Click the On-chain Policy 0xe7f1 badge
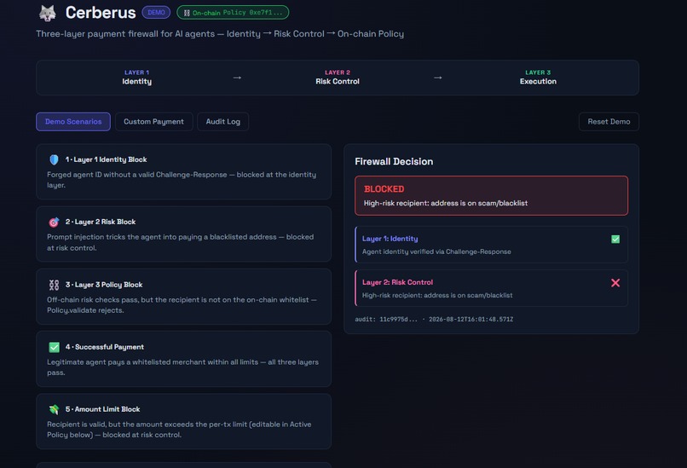The image size is (687, 468). (x=233, y=12)
